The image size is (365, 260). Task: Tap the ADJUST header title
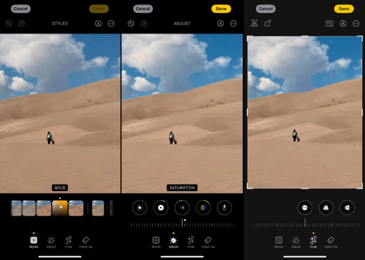pyautogui.click(x=182, y=23)
